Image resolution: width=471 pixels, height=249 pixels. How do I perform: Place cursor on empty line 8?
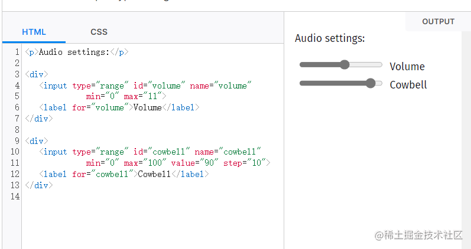pos(118,130)
